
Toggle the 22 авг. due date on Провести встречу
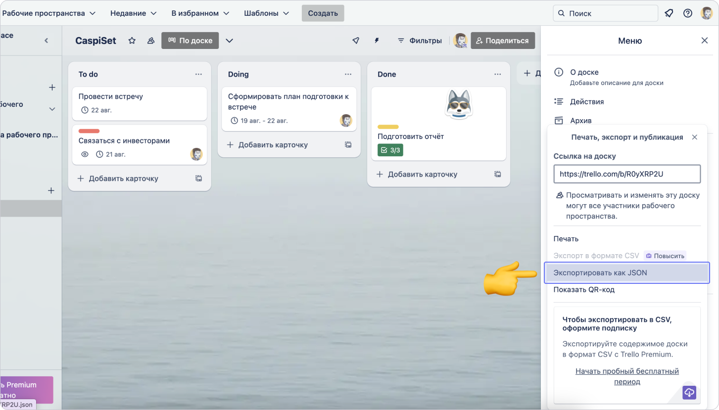pos(96,110)
